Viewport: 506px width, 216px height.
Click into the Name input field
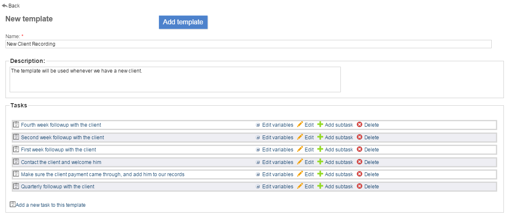248,44
